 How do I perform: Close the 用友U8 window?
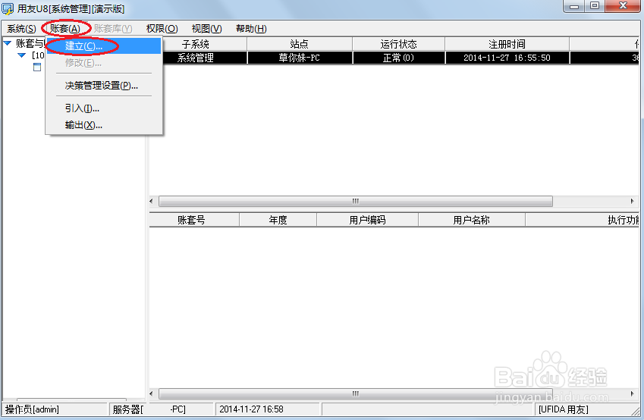pos(623,6)
